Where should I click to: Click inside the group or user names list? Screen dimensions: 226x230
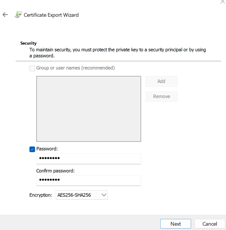88,109
